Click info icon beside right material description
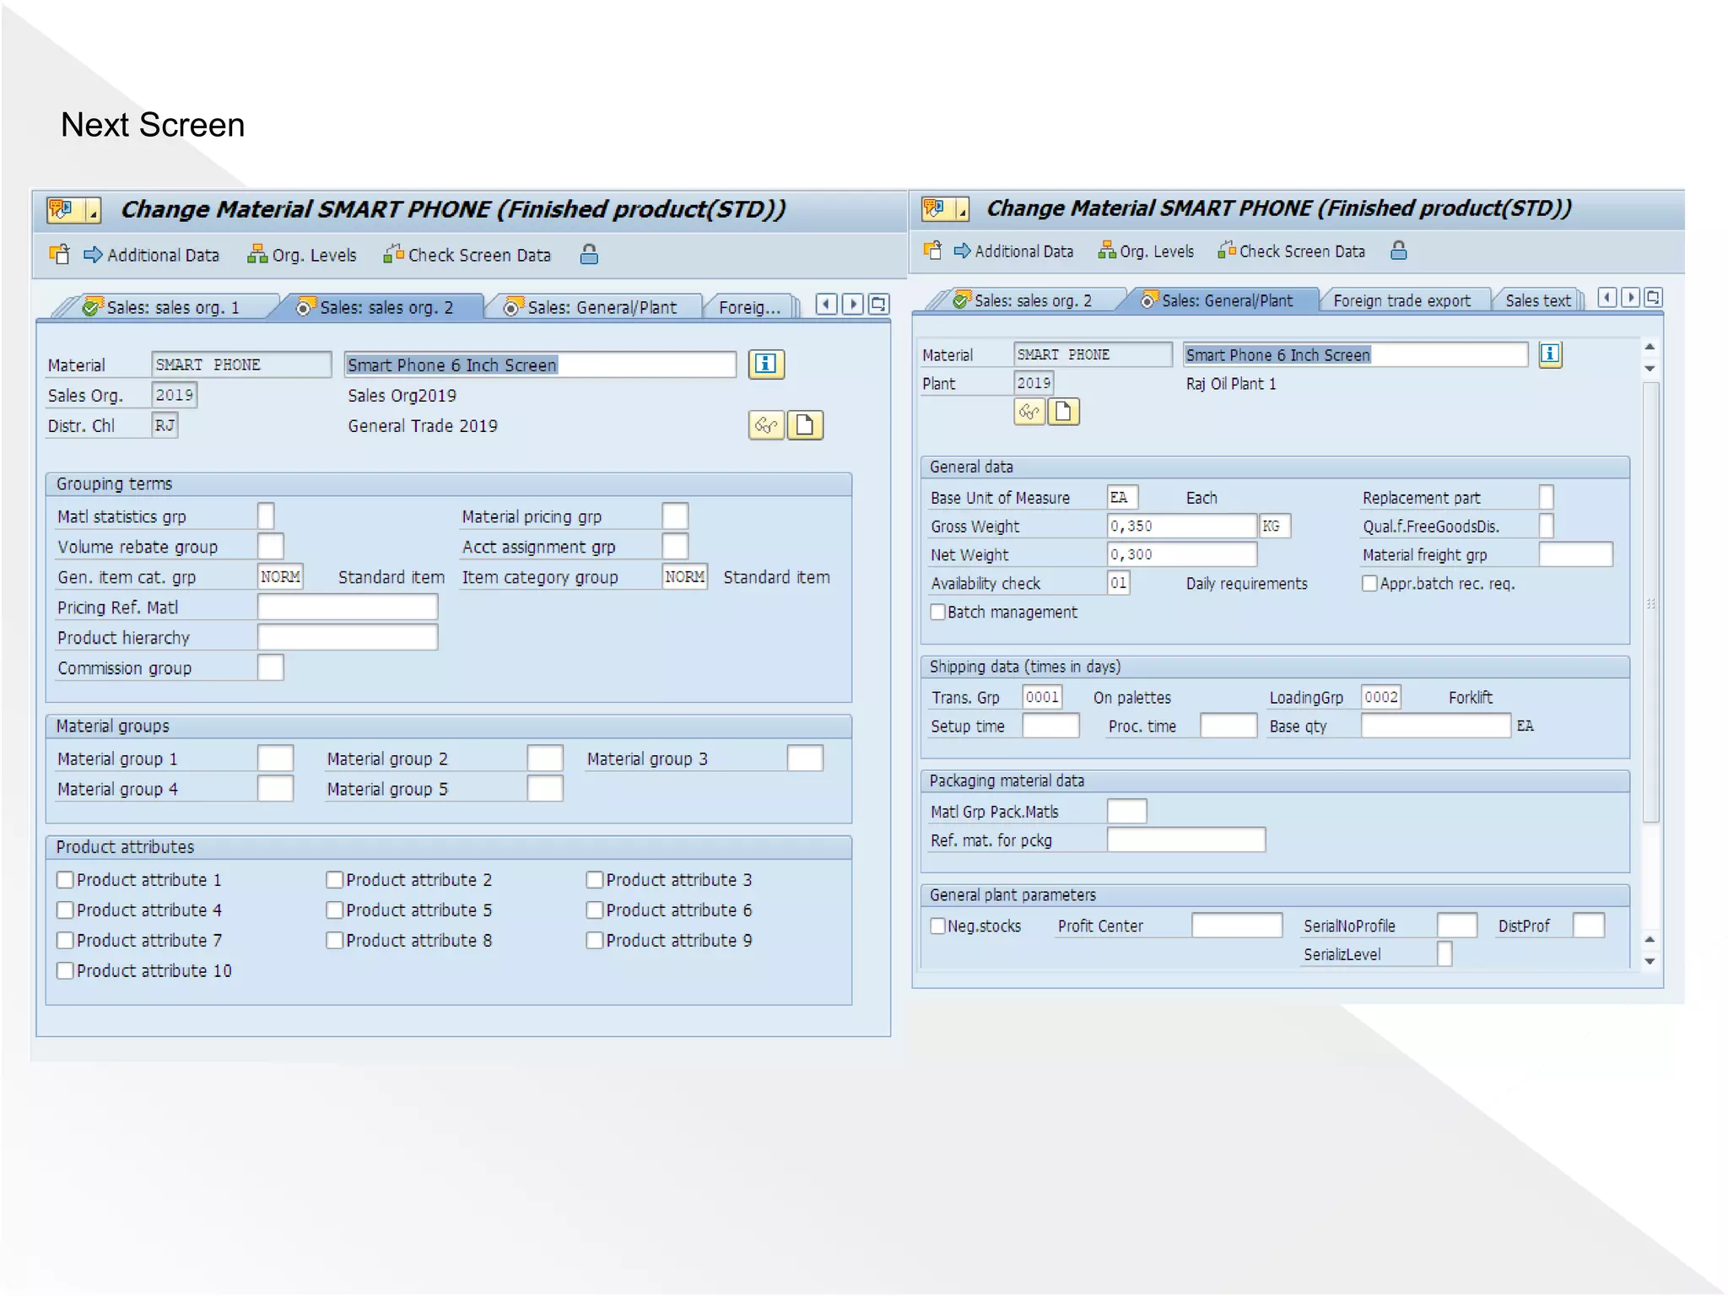Image resolution: width=1728 pixels, height=1296 pixels. (x=1549, y=354)
